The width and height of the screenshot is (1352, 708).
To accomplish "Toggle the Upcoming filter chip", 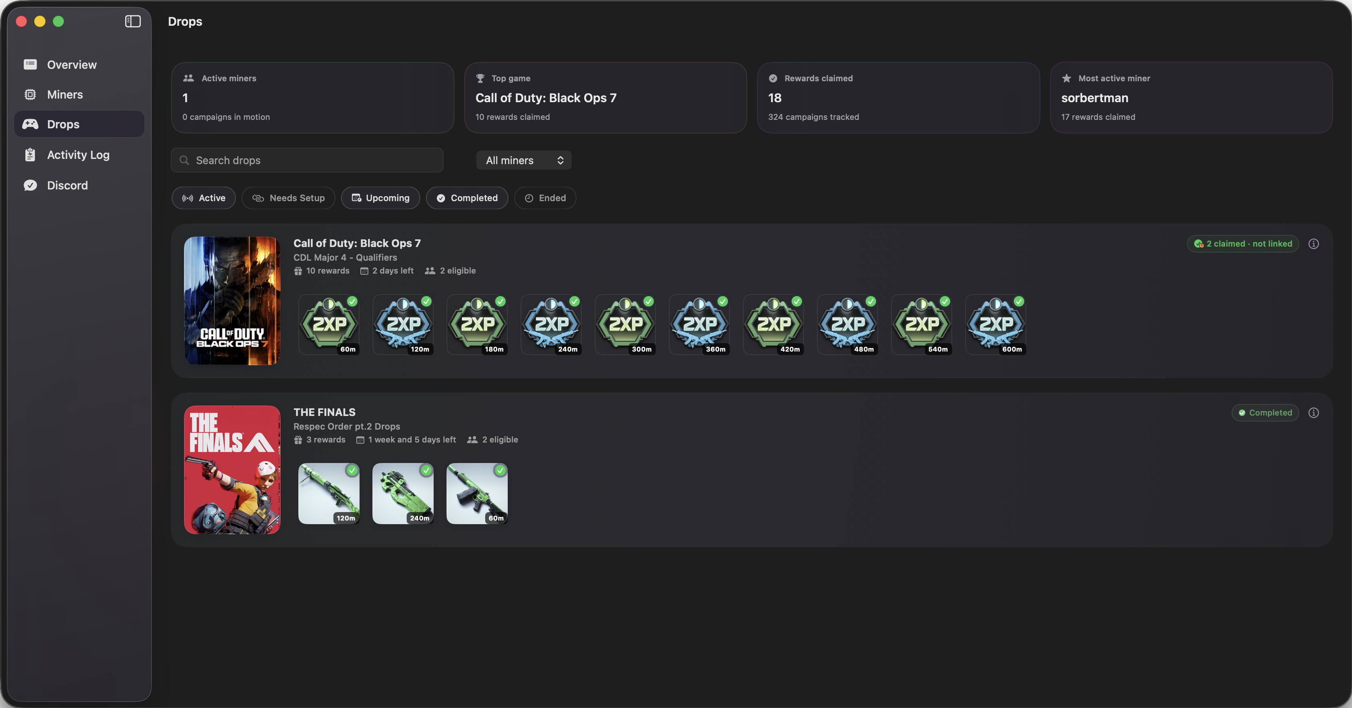I will point(380,198).
